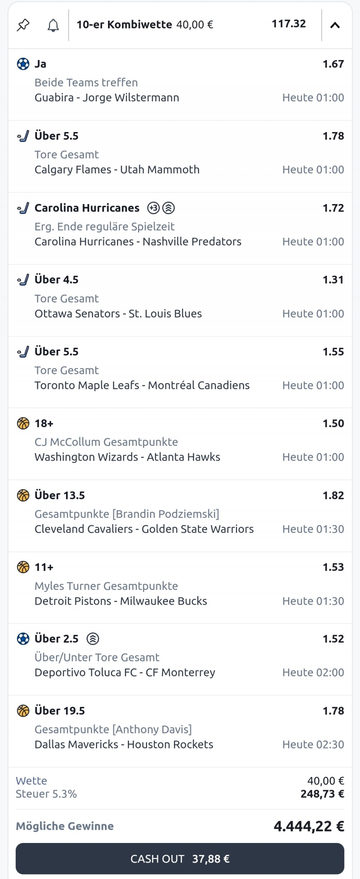This screenshot has height=879, width=360.
Task: Click soccer icon for Deportivo Toluca bet
Action: point(23,639)
